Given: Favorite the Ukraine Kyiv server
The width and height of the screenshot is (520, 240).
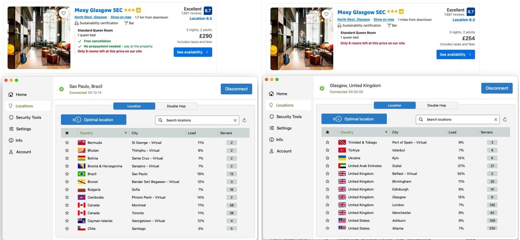Looking at the screenshot, I should (x=328, y=158).
